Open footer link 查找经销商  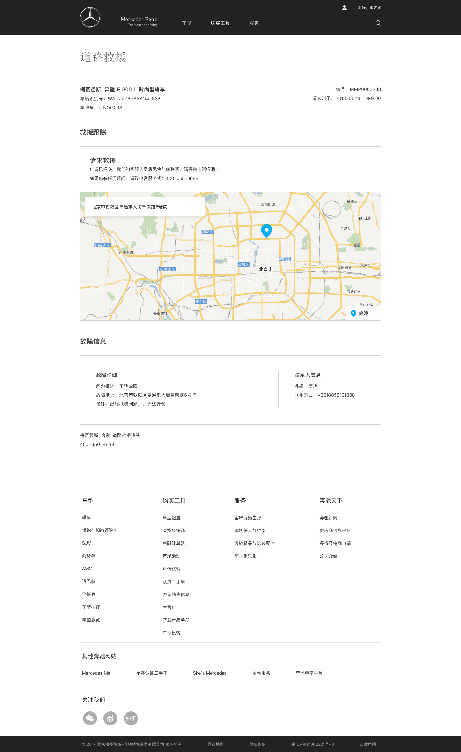174,530
